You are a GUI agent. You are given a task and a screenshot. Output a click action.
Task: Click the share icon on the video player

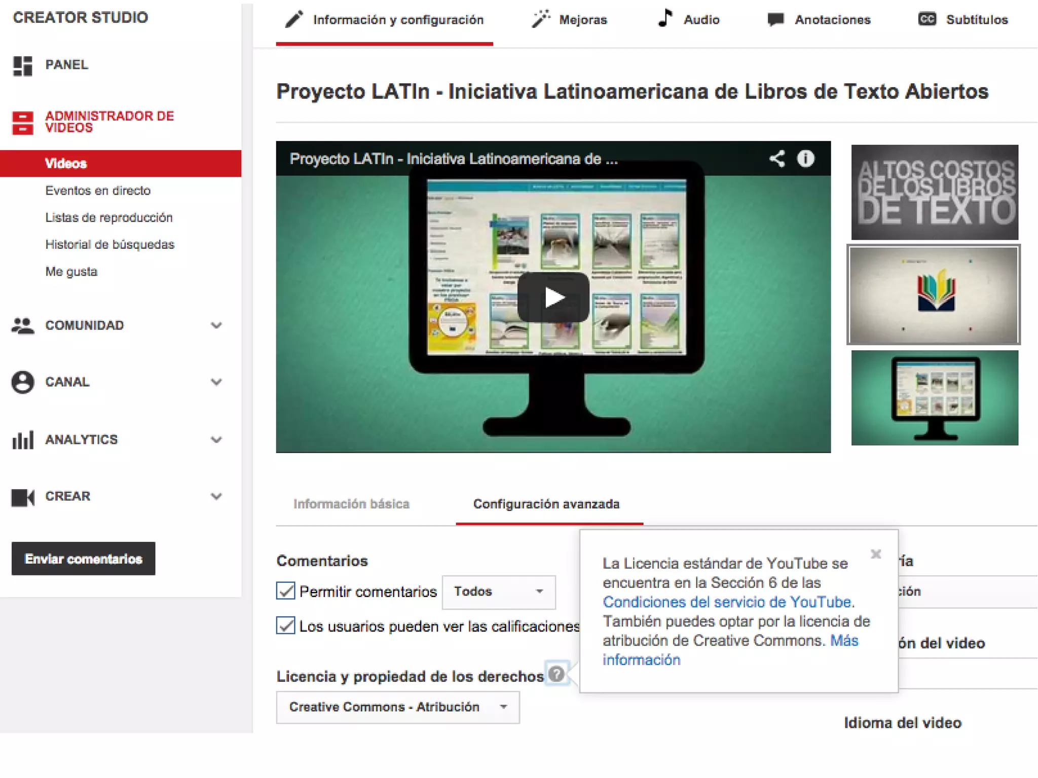pos(777,159)
